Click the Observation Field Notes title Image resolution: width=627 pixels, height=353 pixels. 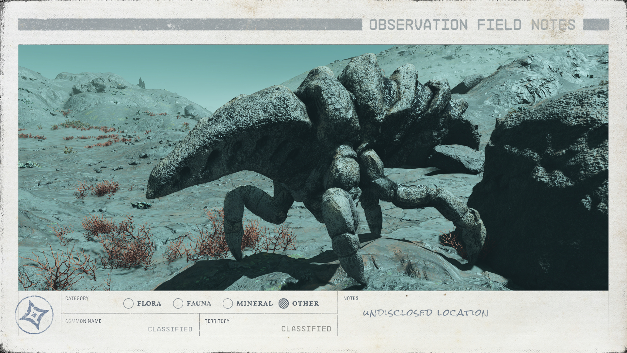coord(472,25)
